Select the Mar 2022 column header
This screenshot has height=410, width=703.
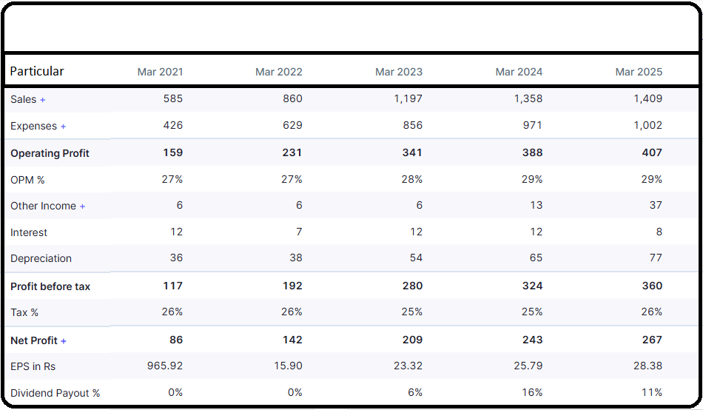point(278,72)
